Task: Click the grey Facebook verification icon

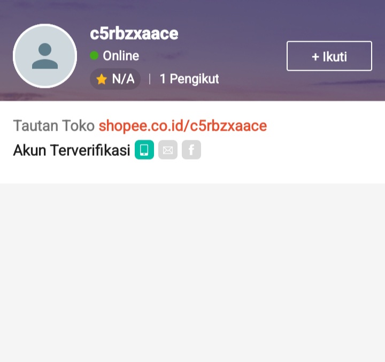Action: (191, 150)
